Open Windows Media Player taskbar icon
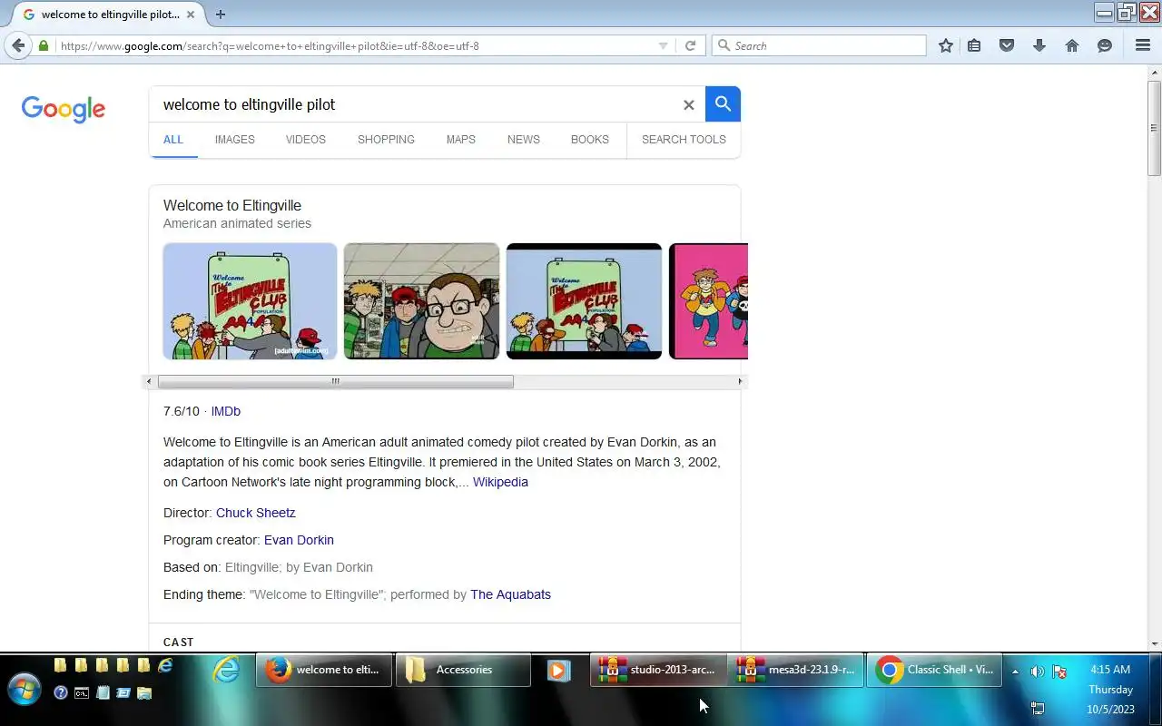Viewport: 1162px width, 726px height. 558,670
